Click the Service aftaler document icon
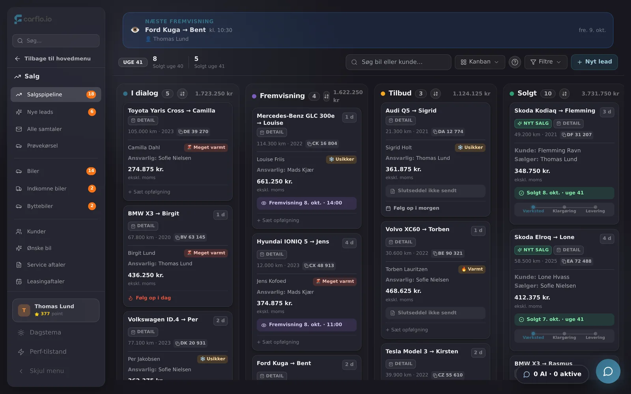This screenshot has height=394, width=631. (19, 265)
